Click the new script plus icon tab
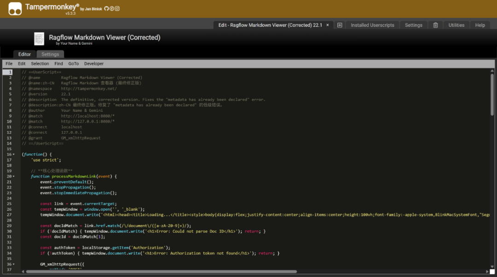Image resolution: width=497 pixels, height=277 pixels. (x=340, y=25)
